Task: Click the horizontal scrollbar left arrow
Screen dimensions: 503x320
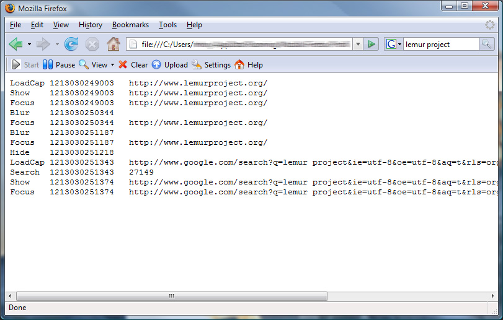Action: [x=10, y=296]
